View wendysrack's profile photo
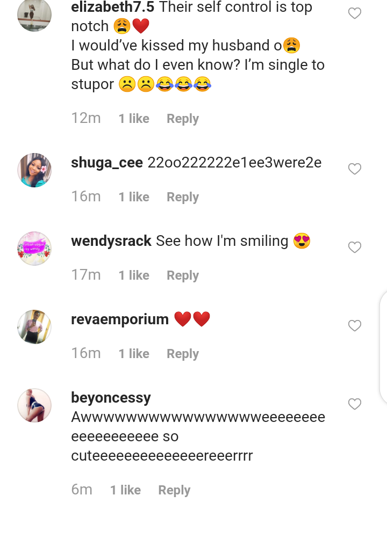Image resolution: width=387 pixels, height=539 pixels. click(x=34, y=249)
